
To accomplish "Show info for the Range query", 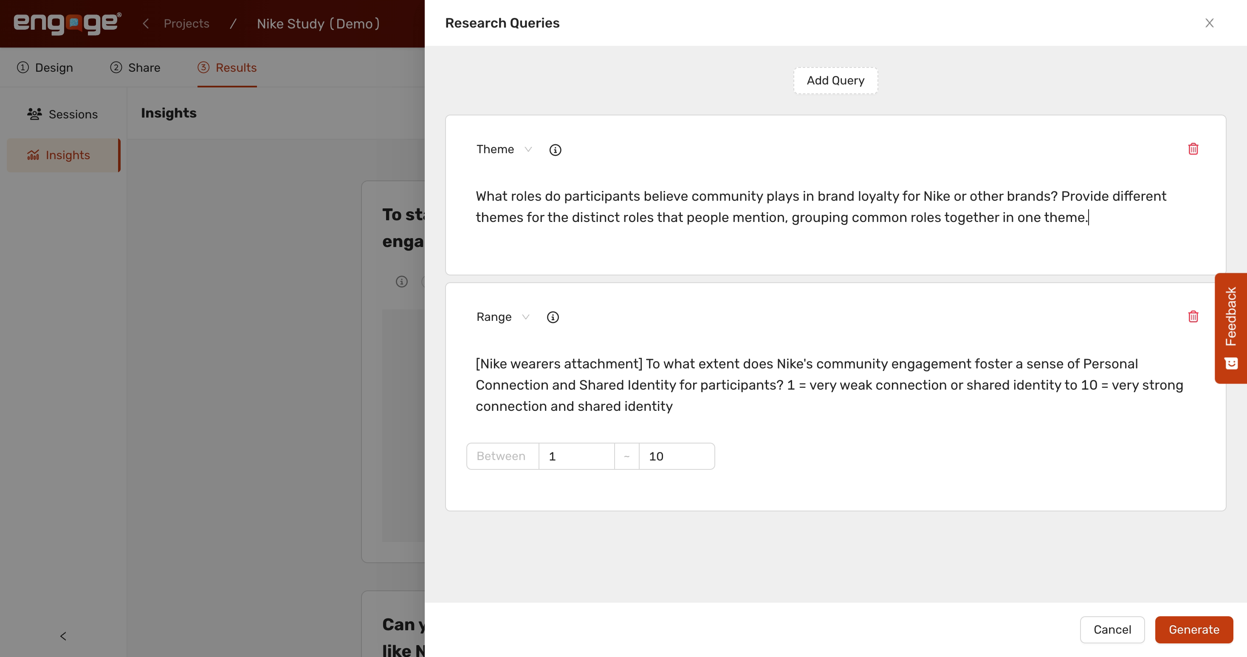I will (552, 317).
